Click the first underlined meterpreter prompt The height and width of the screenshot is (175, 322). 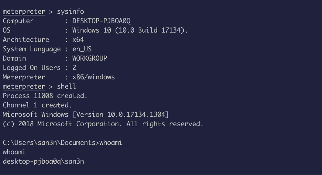(24, 12)
